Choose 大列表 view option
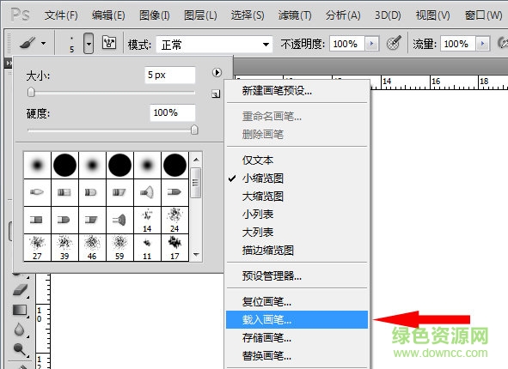 tap(297, 233)
